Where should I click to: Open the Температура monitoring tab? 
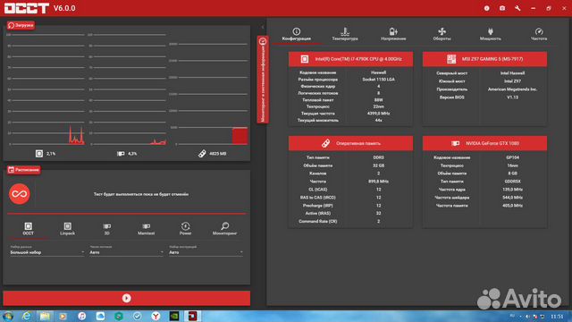(345, 34)
